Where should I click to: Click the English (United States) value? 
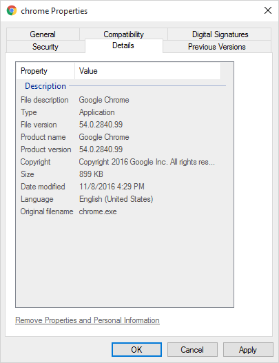116,199
